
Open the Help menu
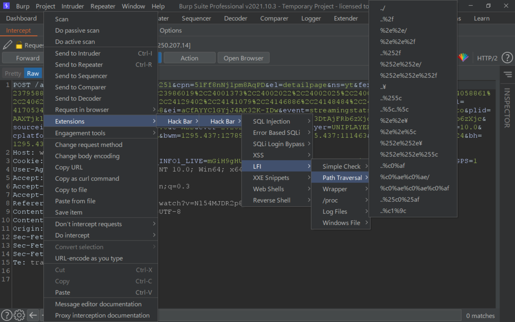[158, 6]
